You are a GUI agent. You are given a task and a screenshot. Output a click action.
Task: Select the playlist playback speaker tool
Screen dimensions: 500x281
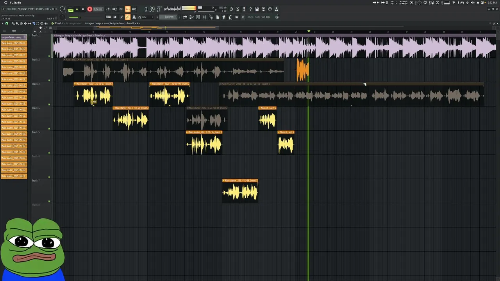[46, 23]
